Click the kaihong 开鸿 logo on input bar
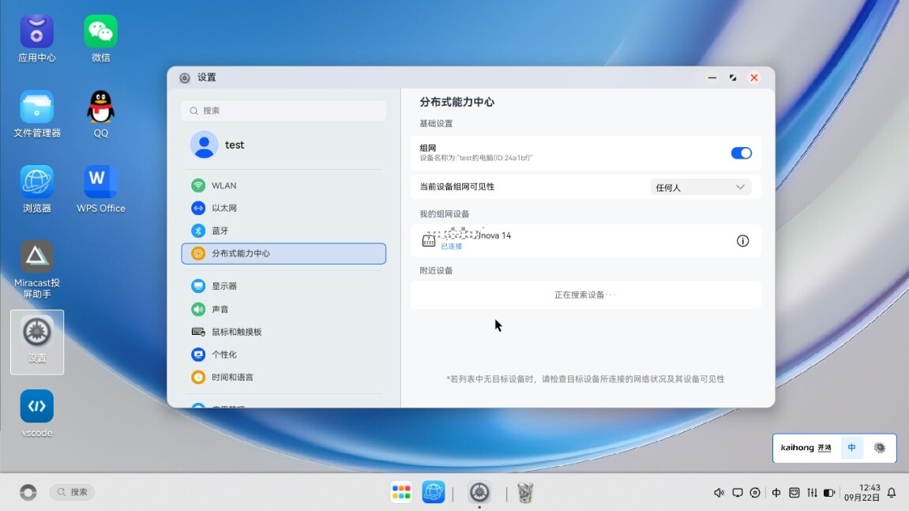 point(806,447)
